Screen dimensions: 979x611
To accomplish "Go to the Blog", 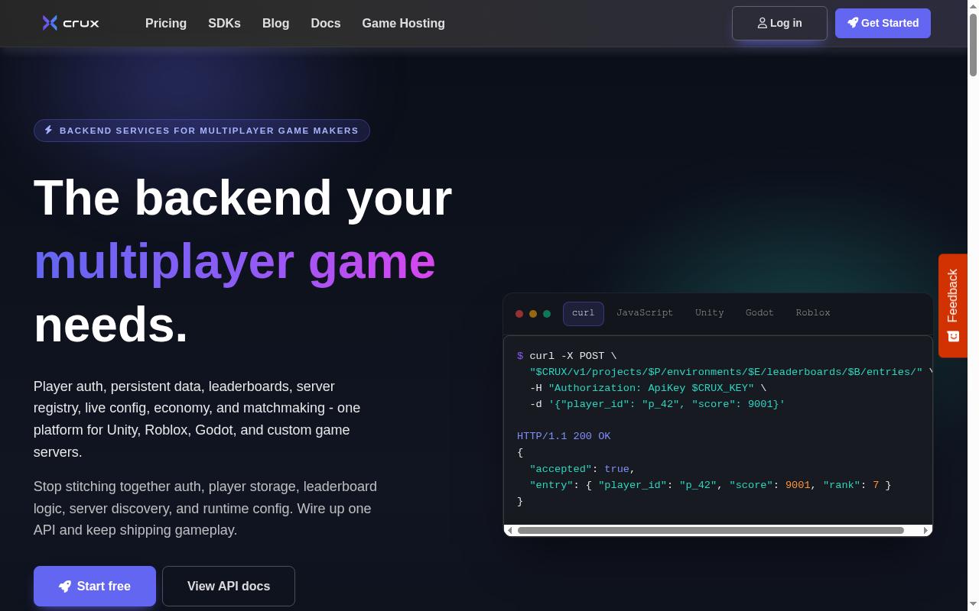I will (275, 23).
